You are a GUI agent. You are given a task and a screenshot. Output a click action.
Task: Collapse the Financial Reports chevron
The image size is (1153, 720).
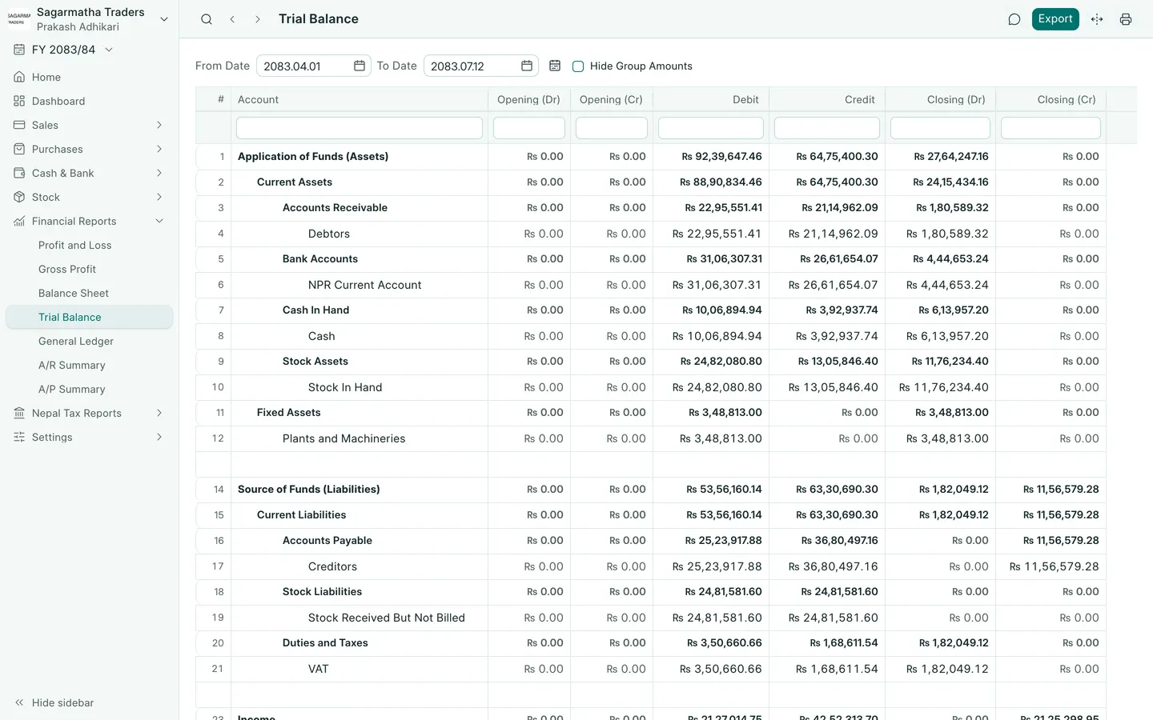(159, 221)
